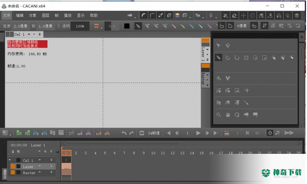
Task: Open the 图层 menu
Action: tap(46, 15)
